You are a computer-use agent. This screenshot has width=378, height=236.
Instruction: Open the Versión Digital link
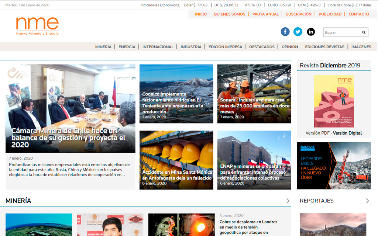click(x=347, y=133)
